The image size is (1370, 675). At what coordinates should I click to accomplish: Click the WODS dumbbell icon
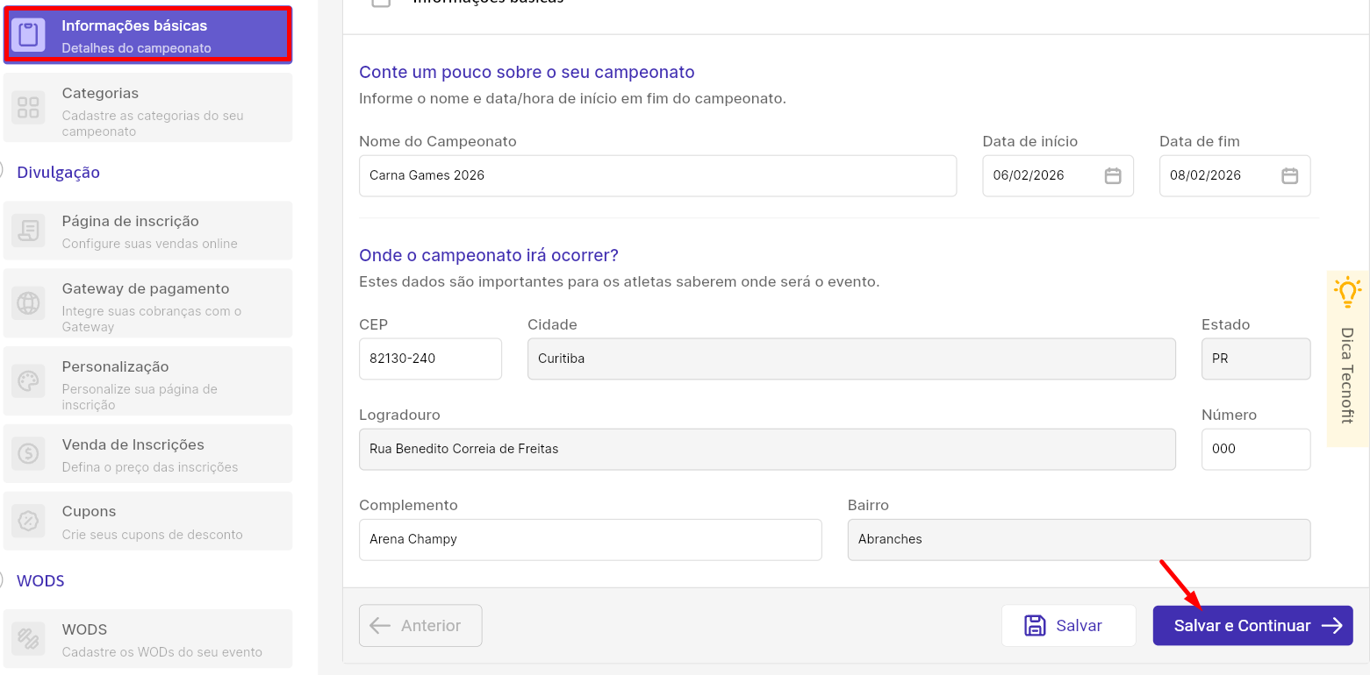[28, 639]
